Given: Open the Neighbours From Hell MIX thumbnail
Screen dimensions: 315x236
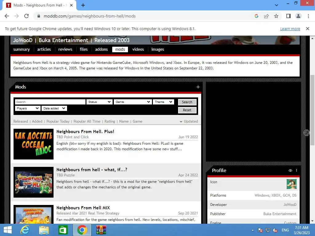Looking at the screenshot, I should click(x=34, y=214).
